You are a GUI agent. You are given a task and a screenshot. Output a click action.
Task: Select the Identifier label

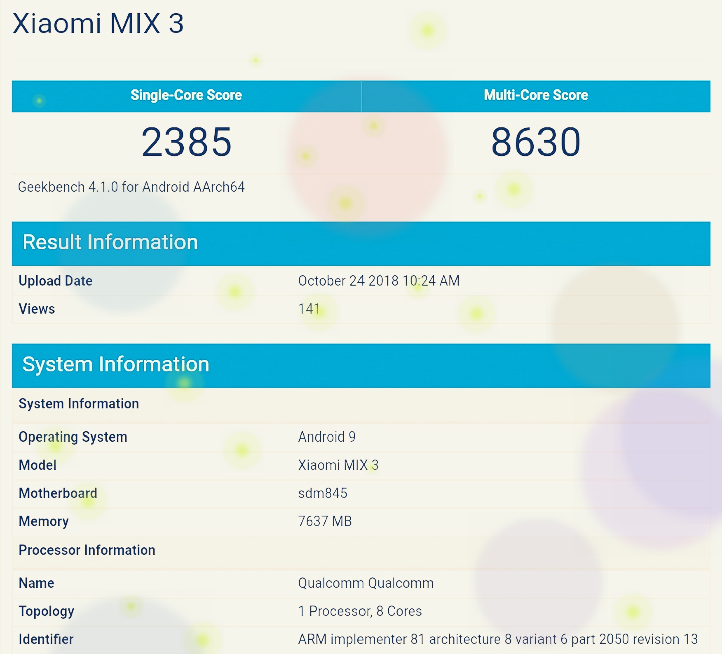click(46, 639)
